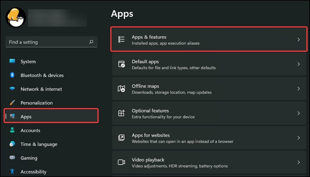Click the Time & language globe-clock icon
The height and width of the screenshot is (177, 310).
(12, 144)
